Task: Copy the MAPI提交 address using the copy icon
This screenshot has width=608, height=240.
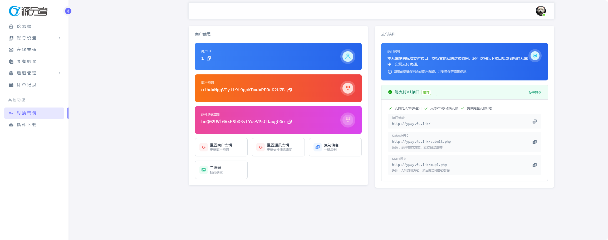Action: [535, 165]
